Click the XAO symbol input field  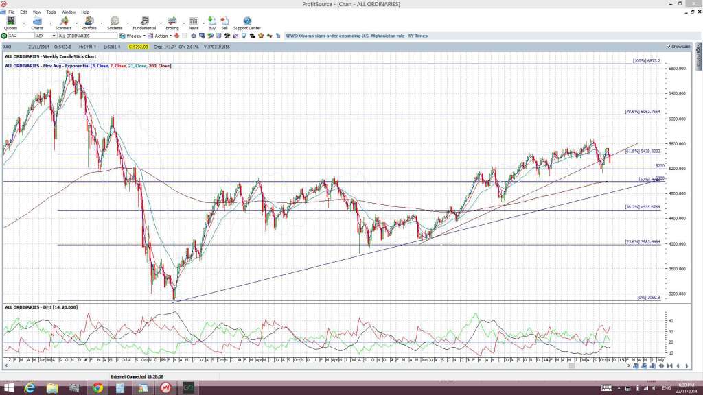point(21,36)
